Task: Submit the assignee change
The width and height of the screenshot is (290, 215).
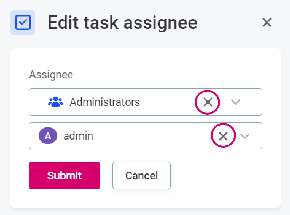Action: (x=65, y=175)
